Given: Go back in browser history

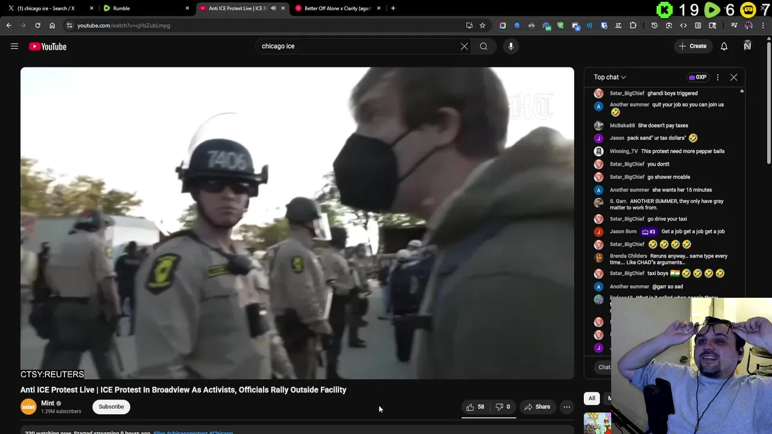Looking at the screenshot, I should [8, 25].
